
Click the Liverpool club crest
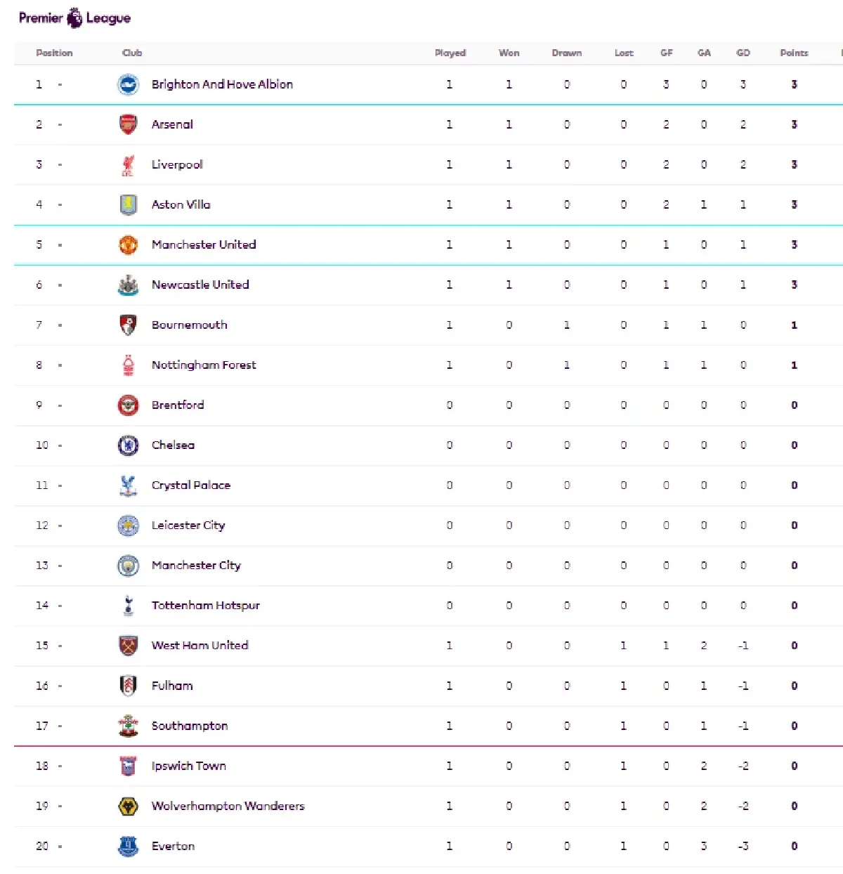pyautogui.click(x=128, y=164)
